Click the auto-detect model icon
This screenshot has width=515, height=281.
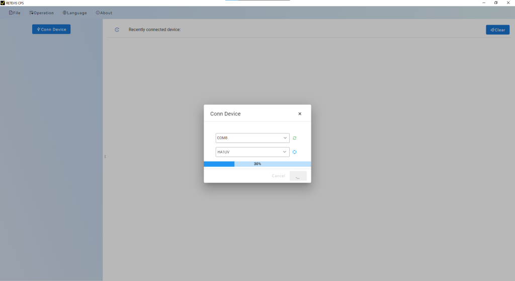(295, 152)
